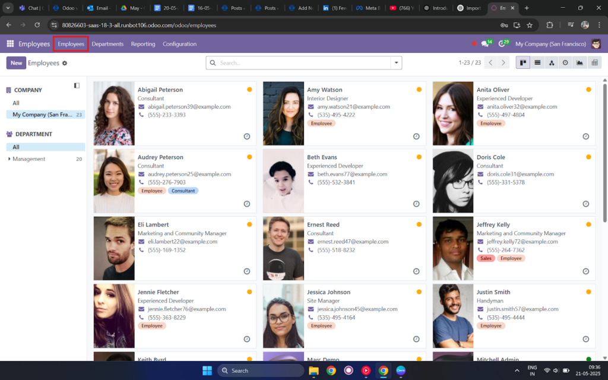608x380 pixels.
Task: Open activity clock on Anita Oliver card
Action: coord(586,137)
